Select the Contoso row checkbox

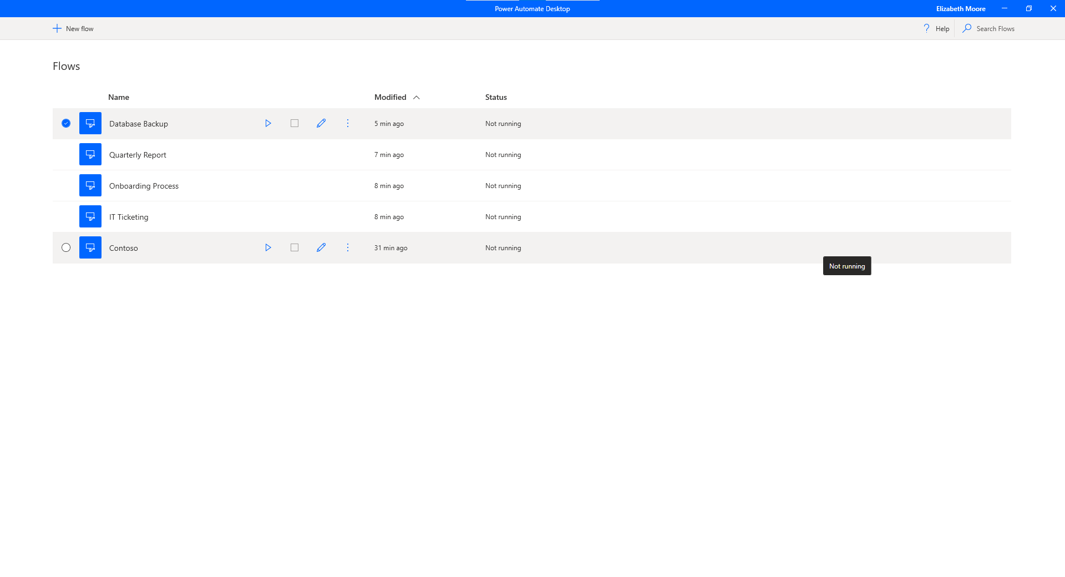pos(66,247)
